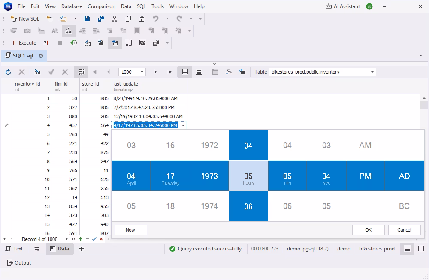Screen dimensions: 429x280
Task: Open the Output panel
Action: (19, 263)
